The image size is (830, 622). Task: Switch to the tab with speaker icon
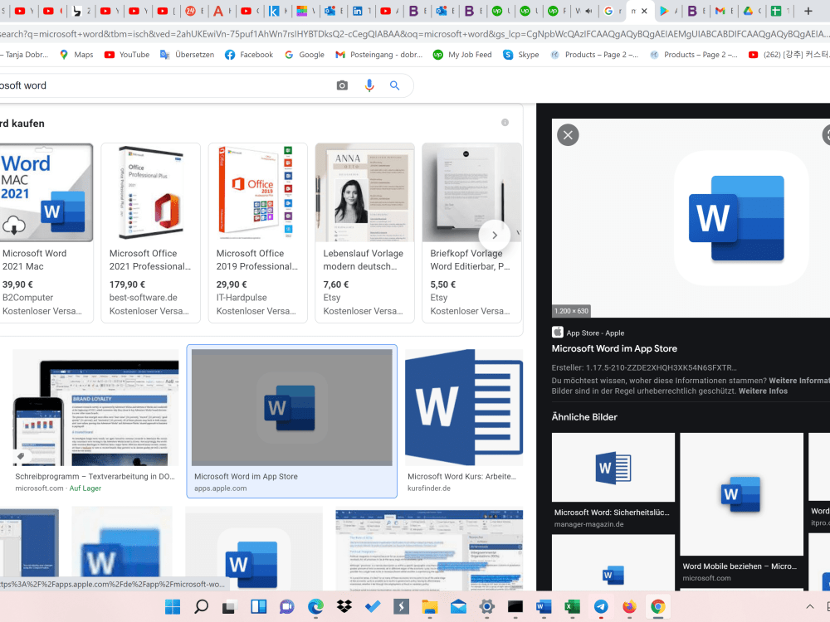(584, 11)
